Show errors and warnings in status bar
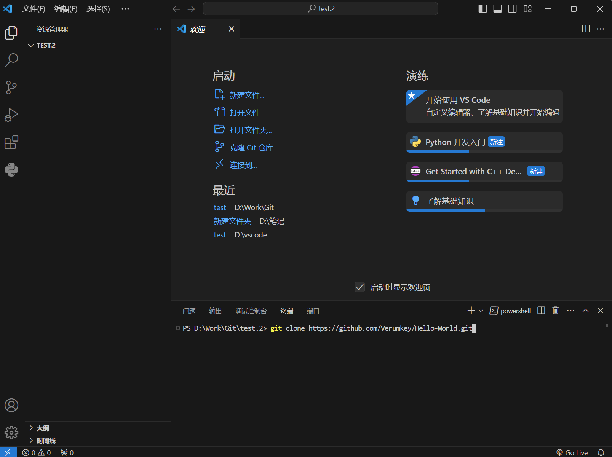 click(37, 452)
